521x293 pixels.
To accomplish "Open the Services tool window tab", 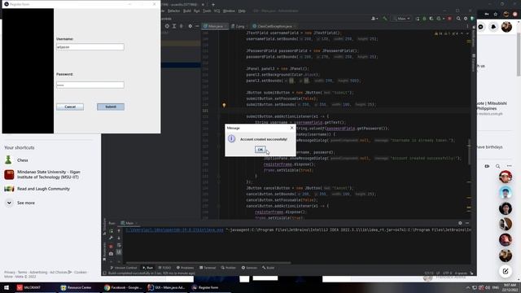I will tap(249, 268).
